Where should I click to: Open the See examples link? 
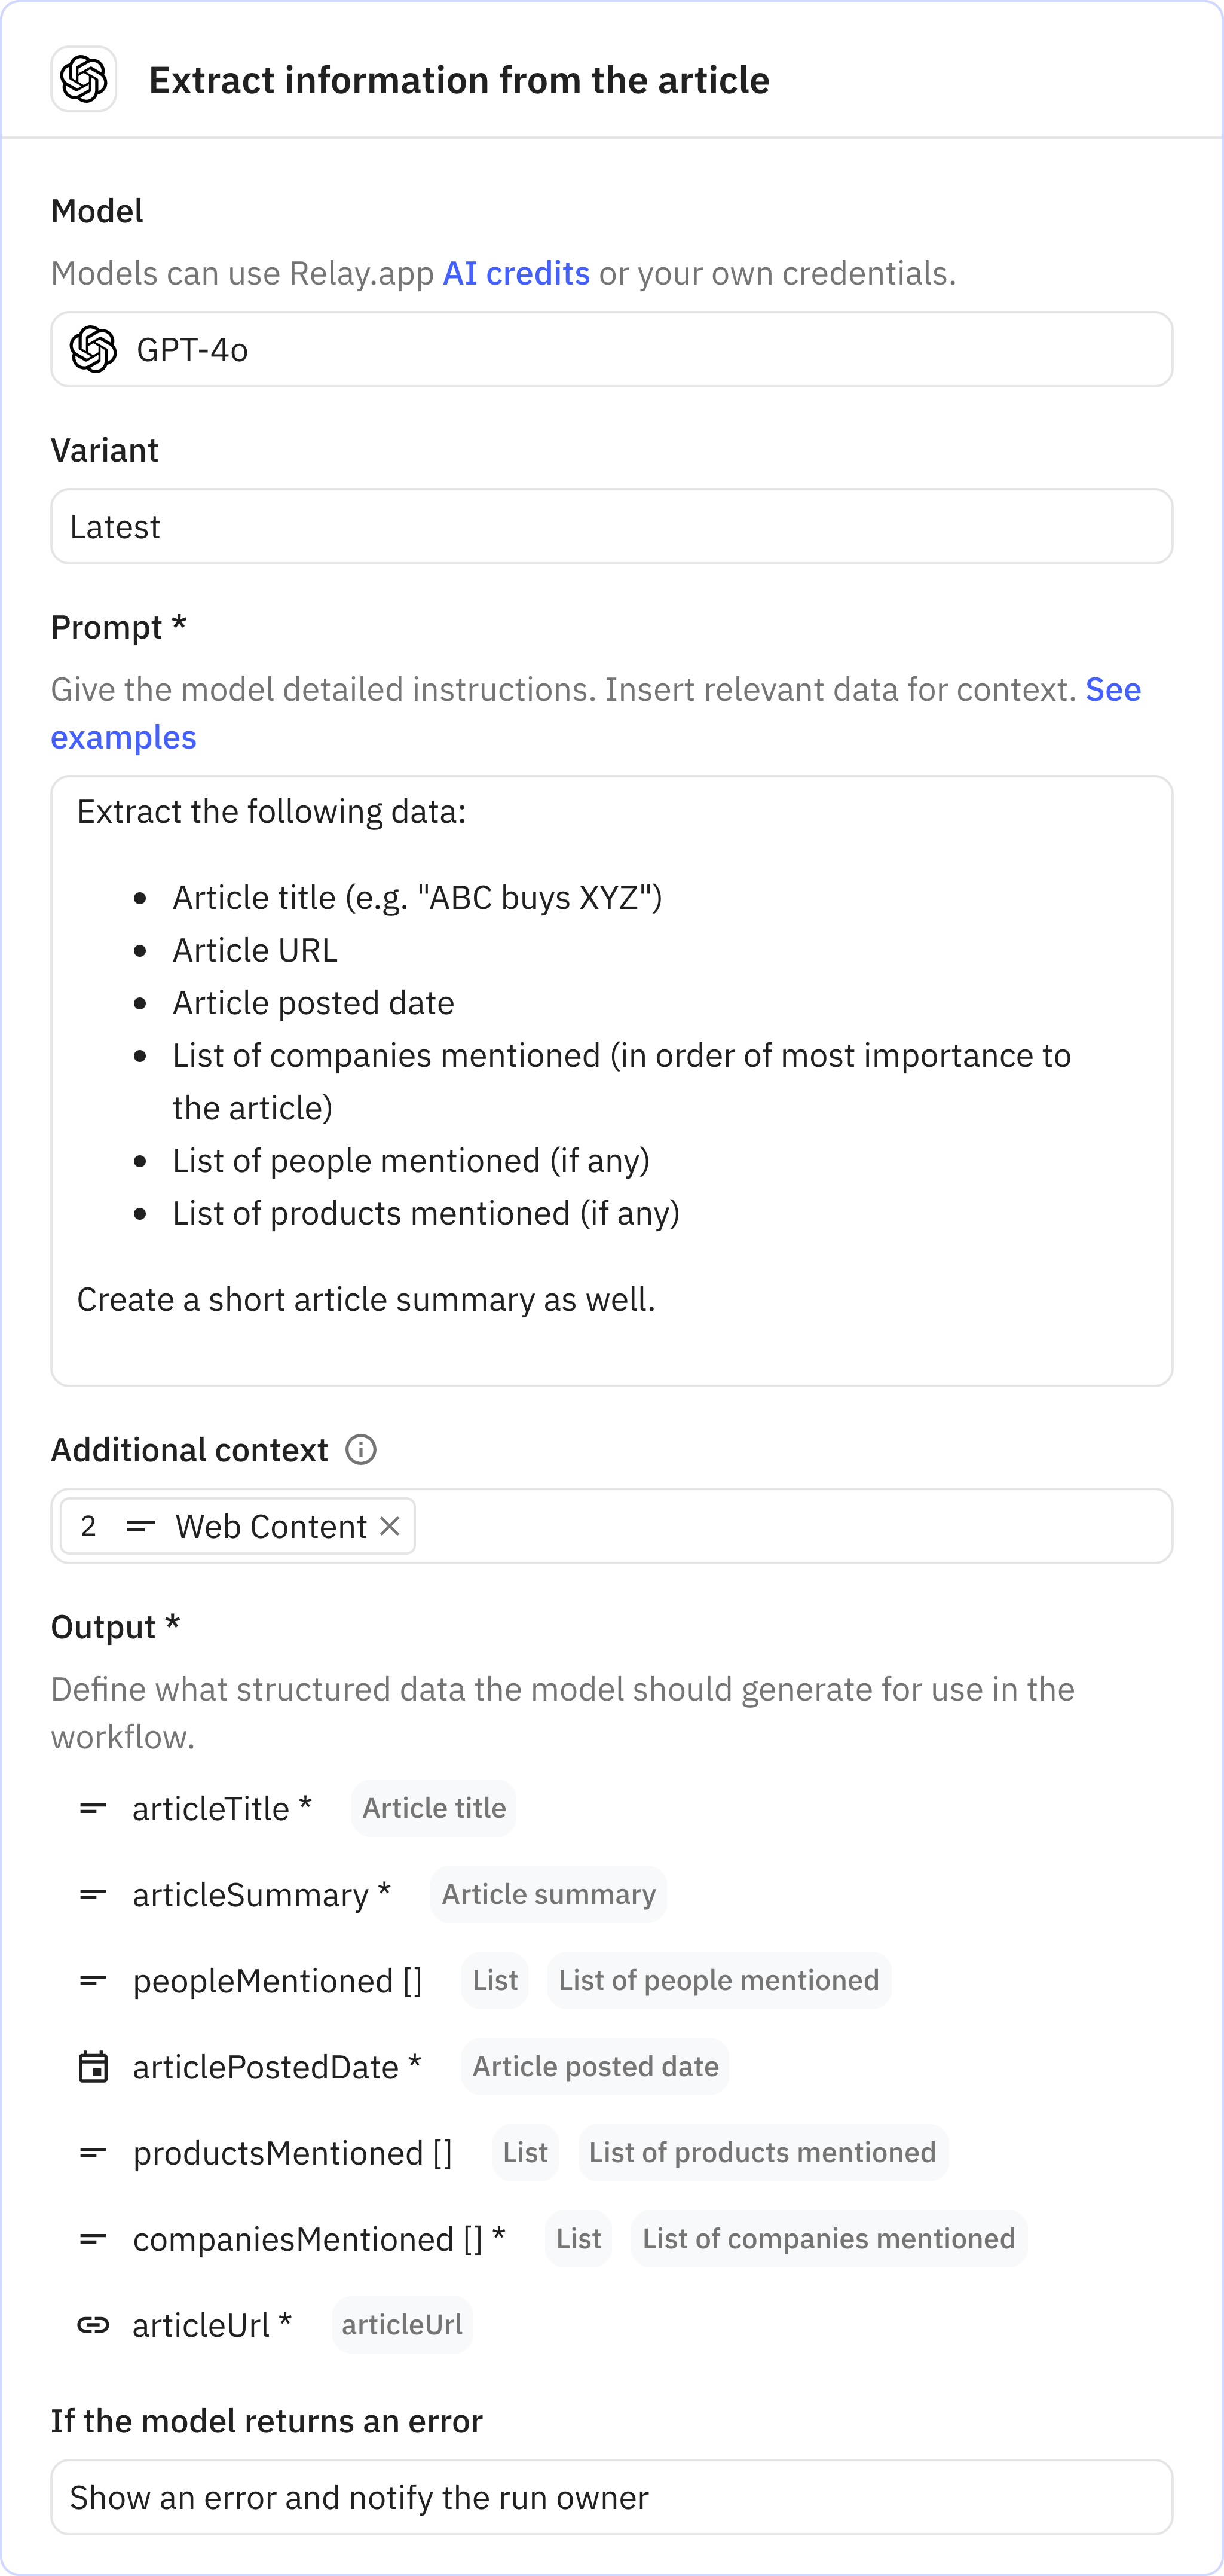coord(123,737)
